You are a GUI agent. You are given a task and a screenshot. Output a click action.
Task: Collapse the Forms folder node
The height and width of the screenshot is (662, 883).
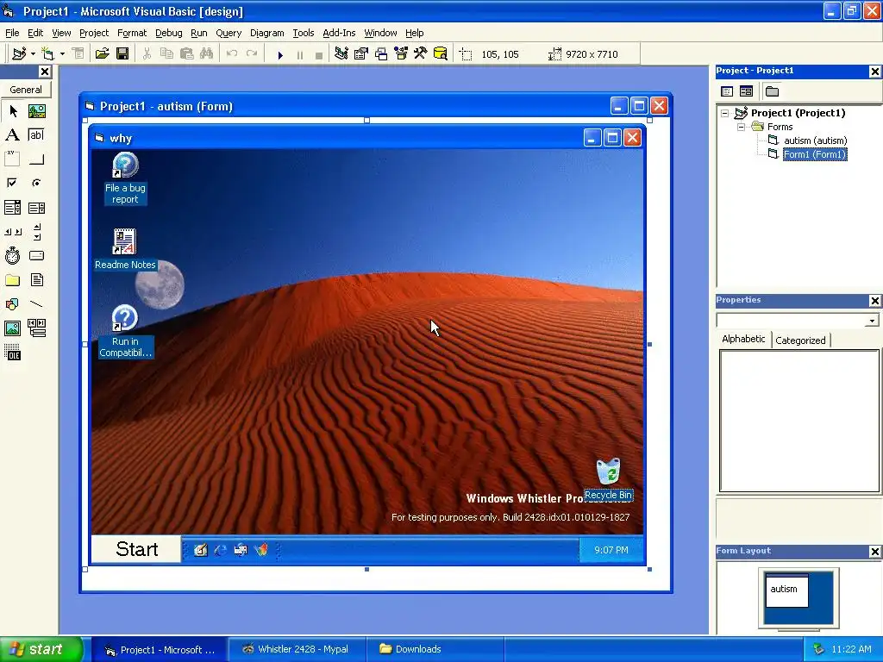click(x=741, y=128)
